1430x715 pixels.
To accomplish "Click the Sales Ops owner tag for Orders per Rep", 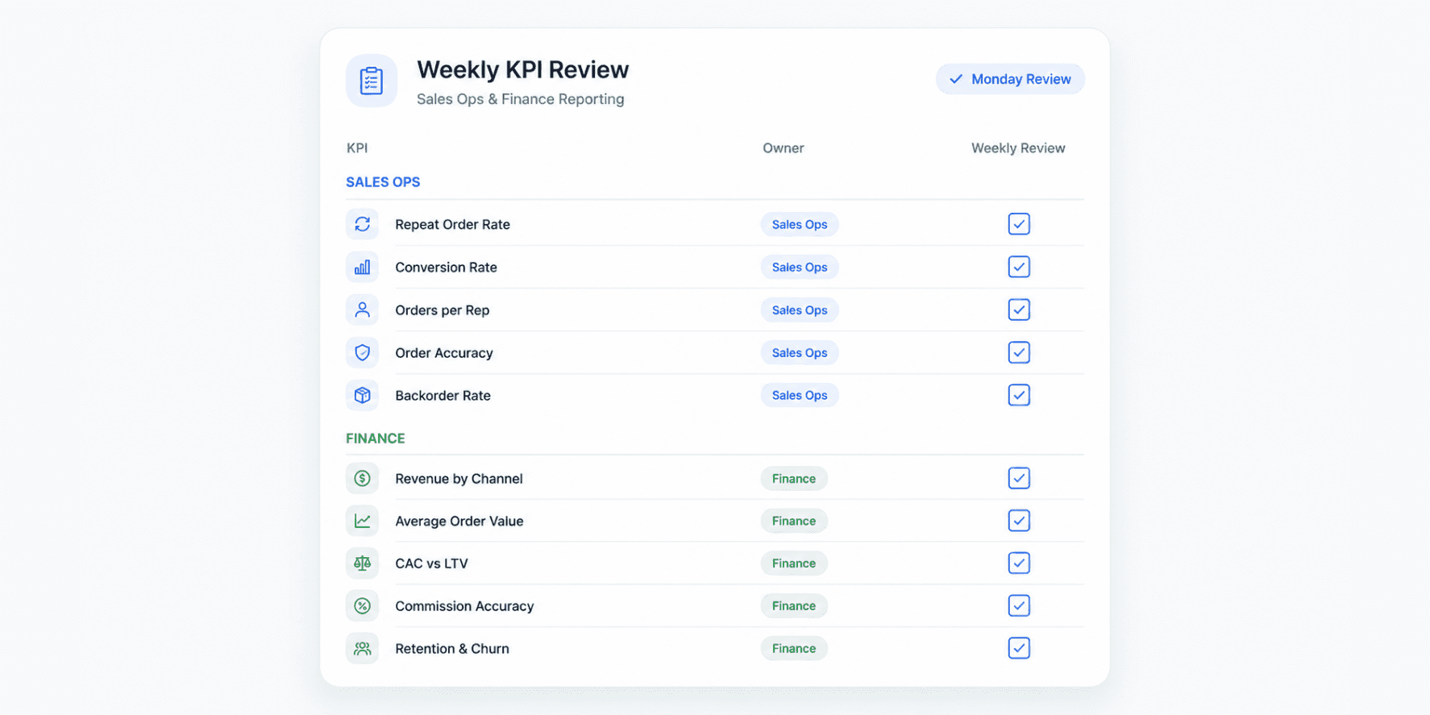I will pos(800,310).
